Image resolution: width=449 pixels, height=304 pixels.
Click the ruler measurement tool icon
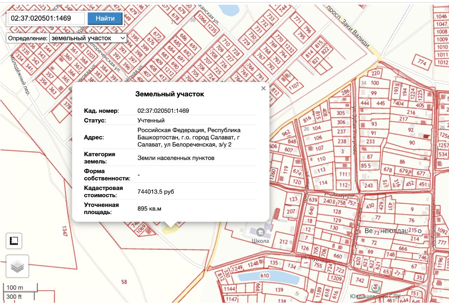click(14, 241)
